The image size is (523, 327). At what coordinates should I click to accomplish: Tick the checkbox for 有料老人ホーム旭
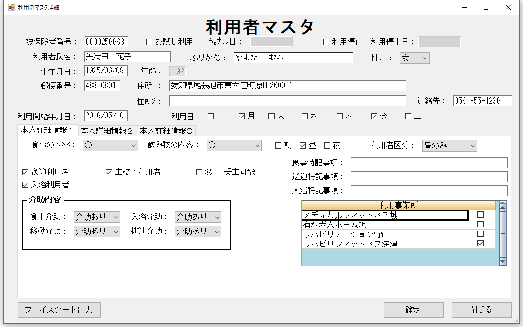(480, 224)
